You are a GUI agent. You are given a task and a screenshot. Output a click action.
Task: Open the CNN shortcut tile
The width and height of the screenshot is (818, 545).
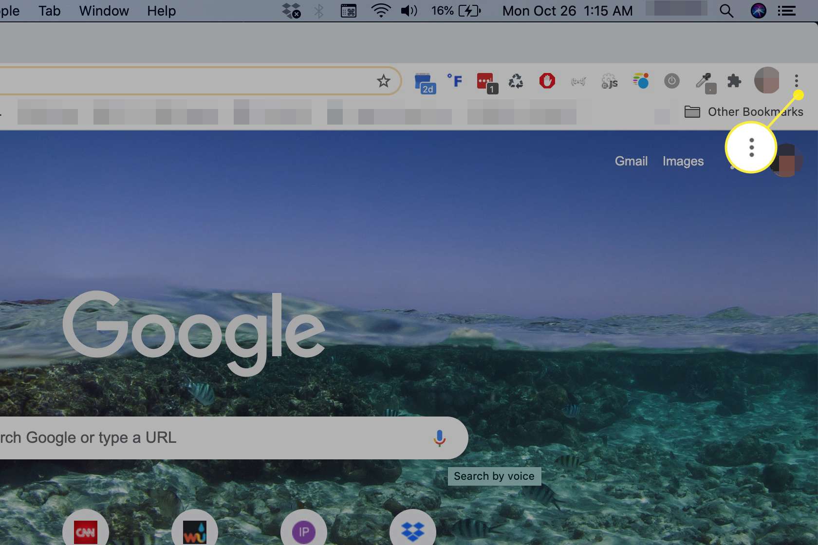(86, 532)
